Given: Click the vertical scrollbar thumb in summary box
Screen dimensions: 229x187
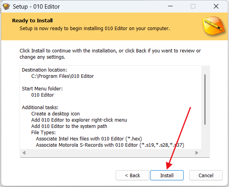Looking at the screenshot, I should tap(205, 100).
